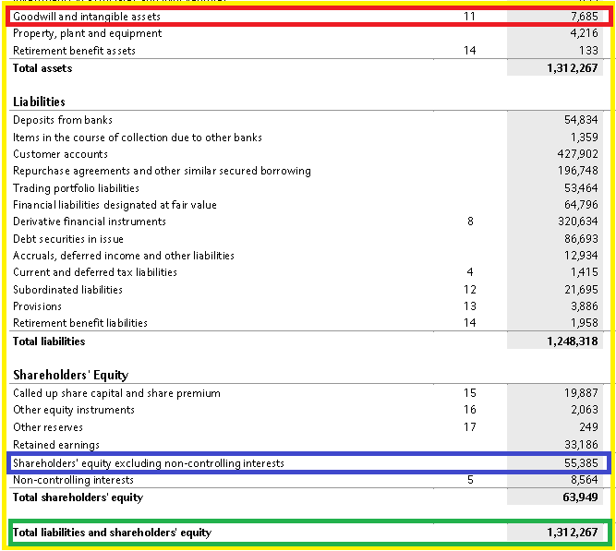
Task: Select the Total liabilities figure 1,248,318
Action: pyautogui.click(x=573, y=341)
